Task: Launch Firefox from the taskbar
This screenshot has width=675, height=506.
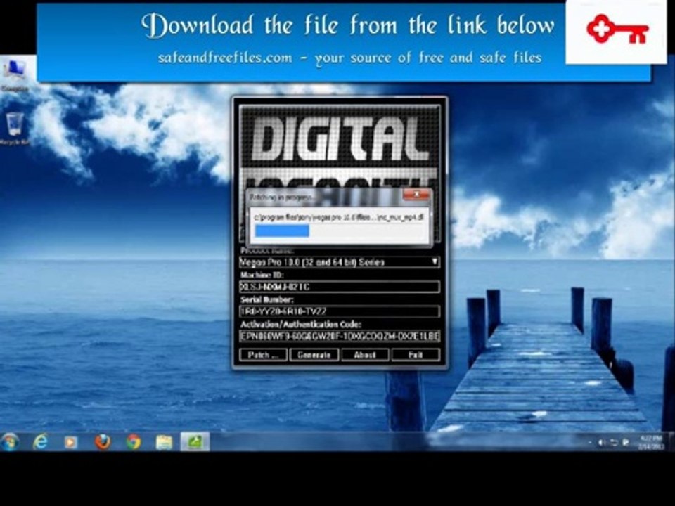Action: pos(103,442)
